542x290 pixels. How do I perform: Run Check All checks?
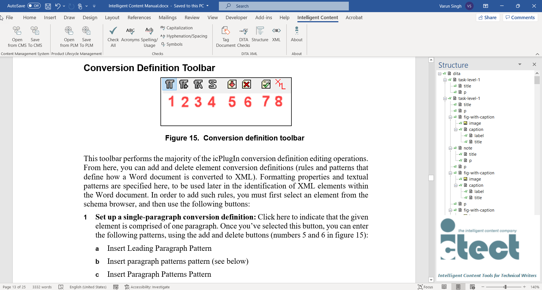113,37
